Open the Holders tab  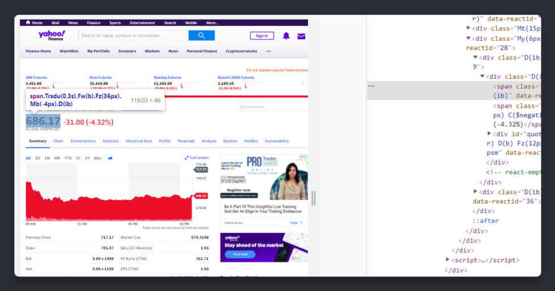(251, 141)
